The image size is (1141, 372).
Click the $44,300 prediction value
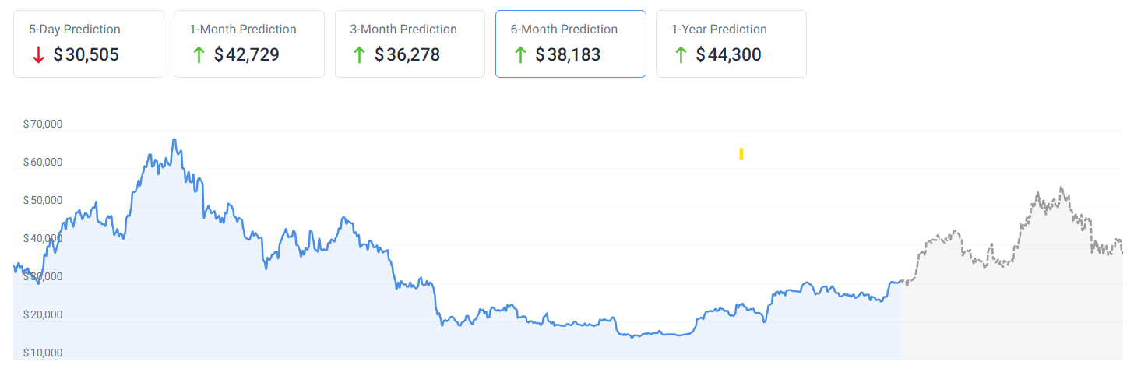tap(729, 55)
